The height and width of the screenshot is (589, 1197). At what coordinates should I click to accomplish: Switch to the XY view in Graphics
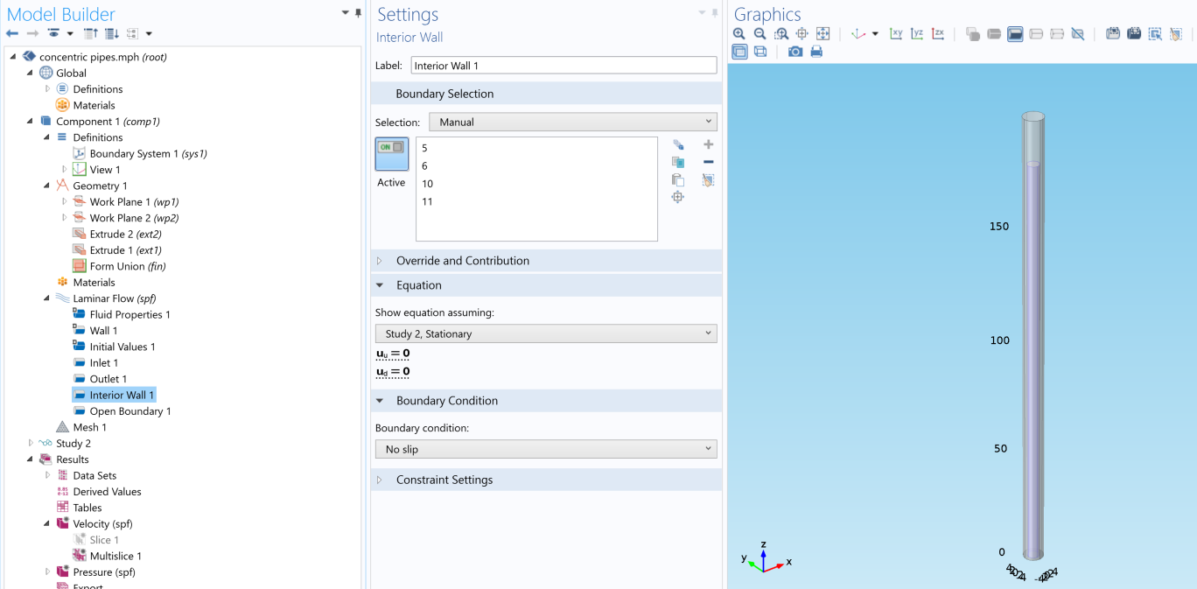point(896,34)
